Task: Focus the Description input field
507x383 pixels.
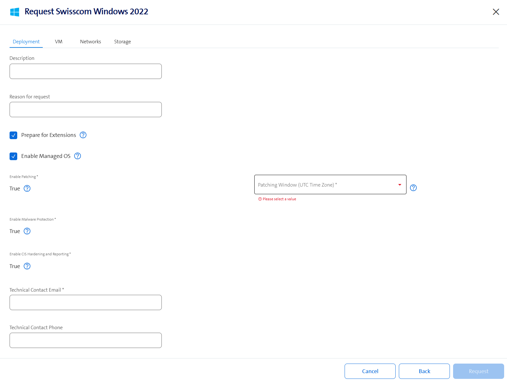Action: 86,71
